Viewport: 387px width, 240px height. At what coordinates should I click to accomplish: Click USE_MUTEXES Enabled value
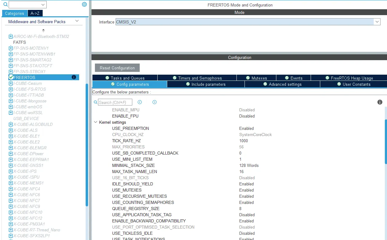[x=246, y=190]
